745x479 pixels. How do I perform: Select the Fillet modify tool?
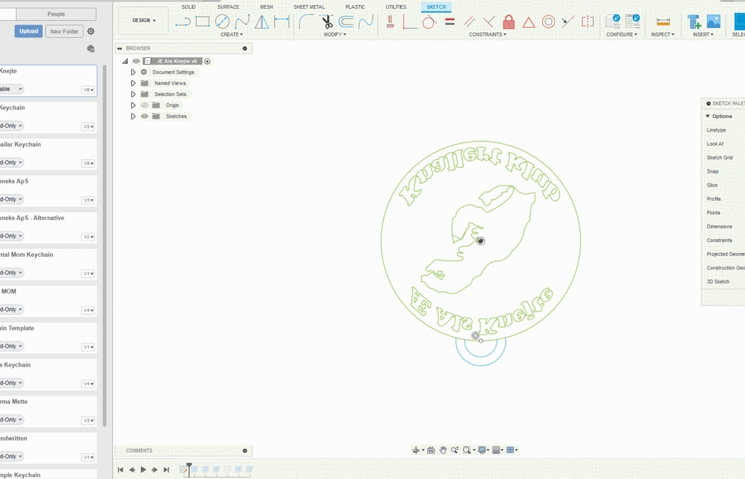[x=306, y=21]
